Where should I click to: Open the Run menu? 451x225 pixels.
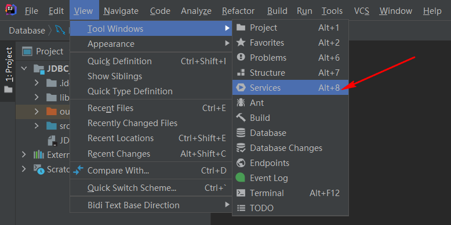pos(304,11)
